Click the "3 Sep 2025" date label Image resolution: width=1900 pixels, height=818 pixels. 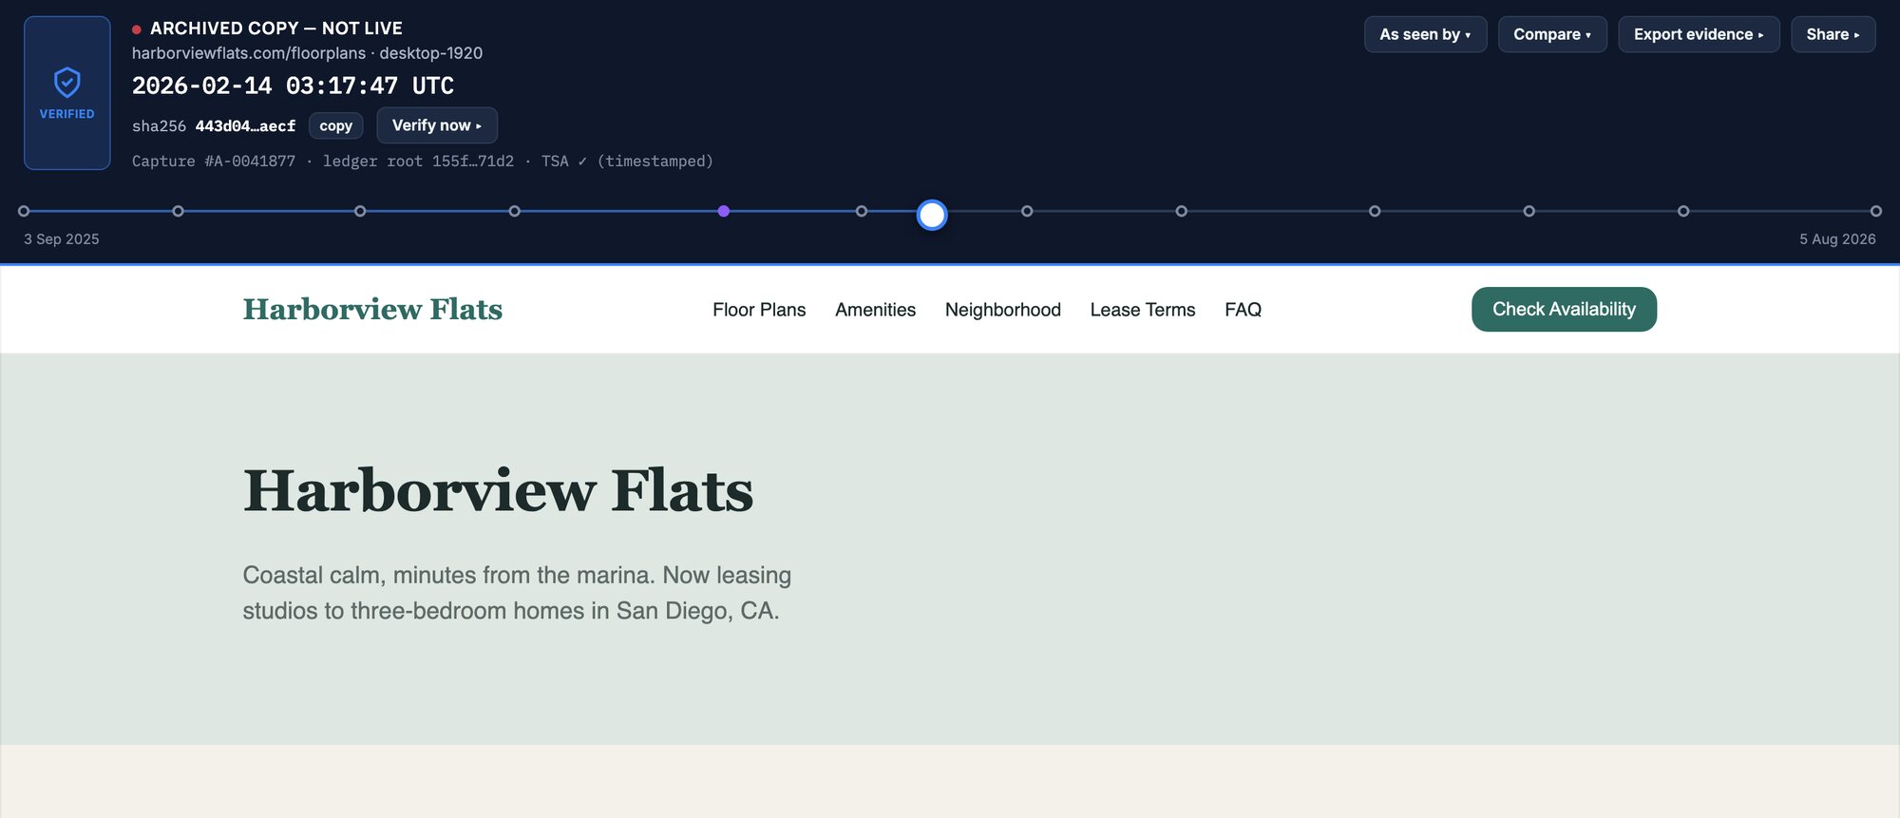(x=62, y=239)
